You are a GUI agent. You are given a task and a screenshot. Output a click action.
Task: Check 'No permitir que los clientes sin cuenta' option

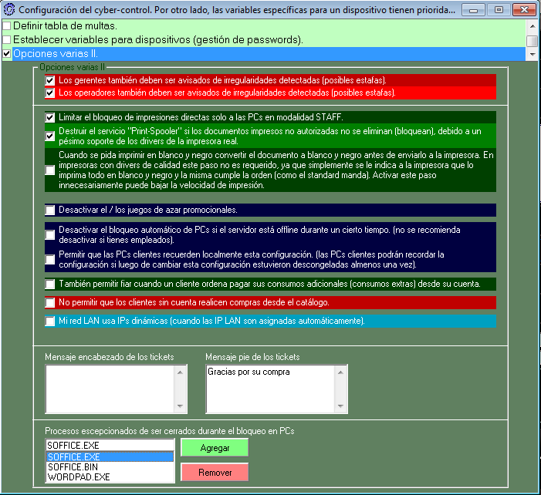coord(50,303)
